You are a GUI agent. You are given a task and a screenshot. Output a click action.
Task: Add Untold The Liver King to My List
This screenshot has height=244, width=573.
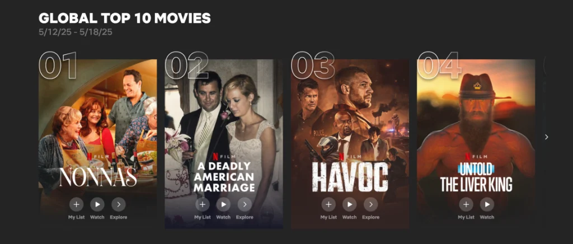466,205
